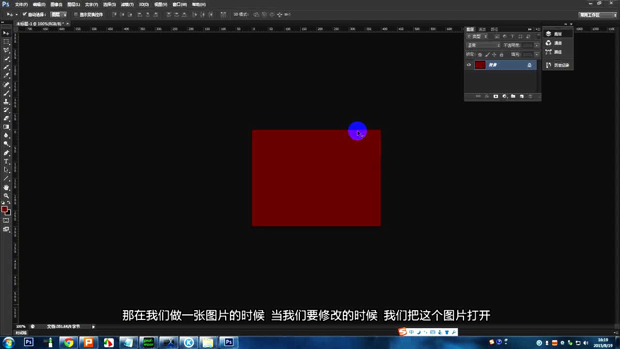
Task: Open the 滤镜(T) menu
Action: 127,4
